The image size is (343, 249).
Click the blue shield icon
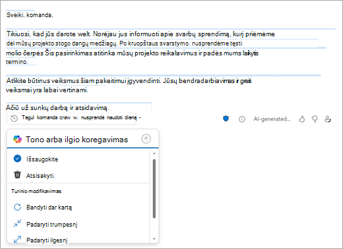[226, 119]
